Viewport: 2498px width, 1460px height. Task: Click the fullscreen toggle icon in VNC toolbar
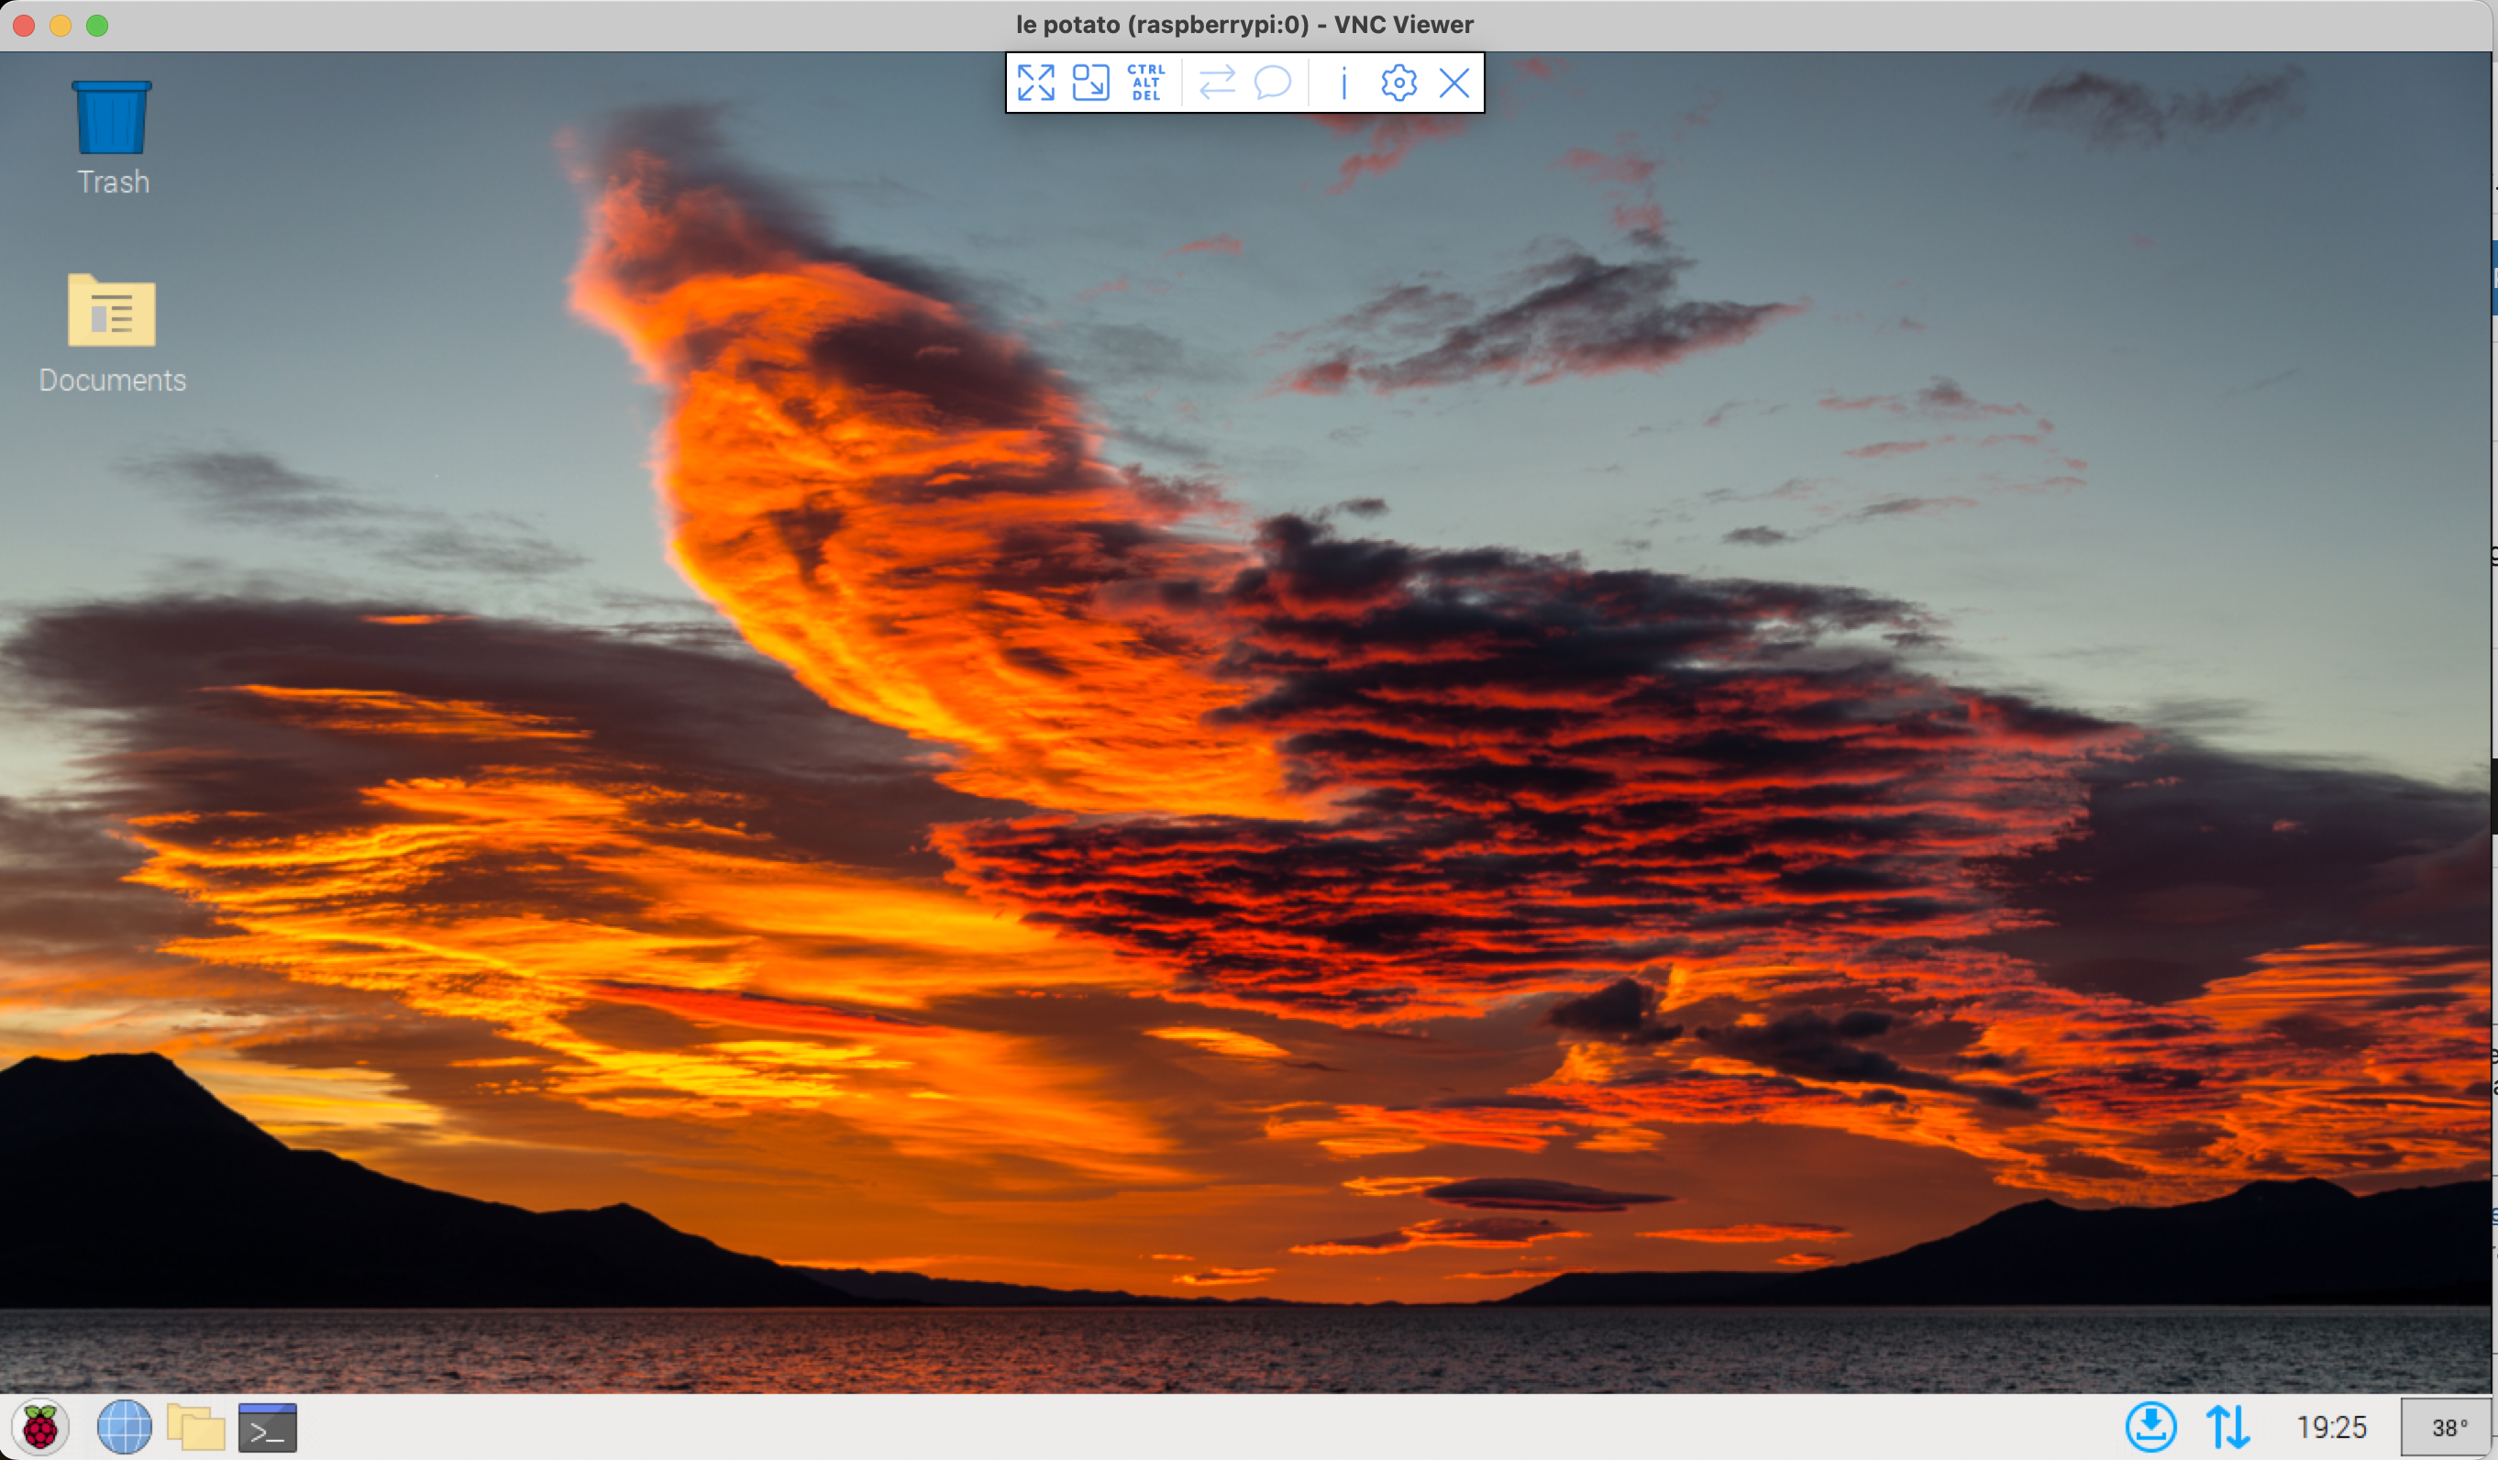point(1037,82)
